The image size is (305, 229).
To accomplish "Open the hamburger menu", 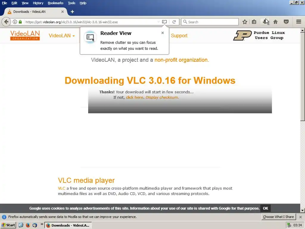I will (x=299, y=21).
